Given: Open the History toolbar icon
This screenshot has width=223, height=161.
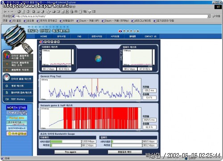Looking at the screenshot, I should pyautogui.click(x=42, y=12).
